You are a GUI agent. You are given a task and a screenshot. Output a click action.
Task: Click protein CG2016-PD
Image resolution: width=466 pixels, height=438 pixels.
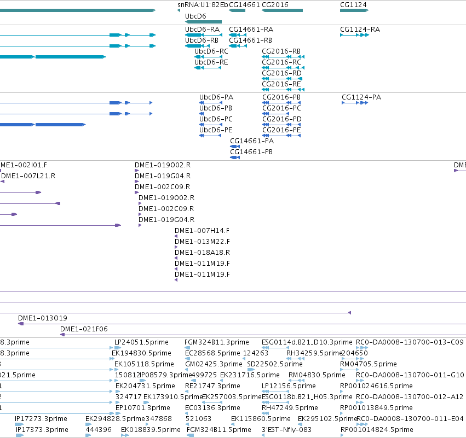click(x=281, y=125)
